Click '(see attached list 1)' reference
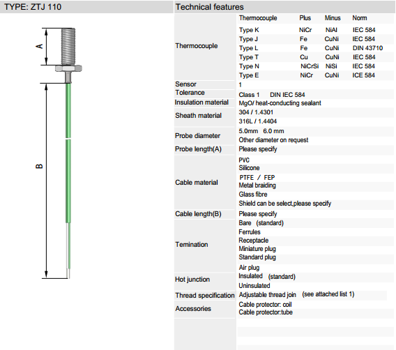This screenshot has height=350, width=396. [328, 294]
